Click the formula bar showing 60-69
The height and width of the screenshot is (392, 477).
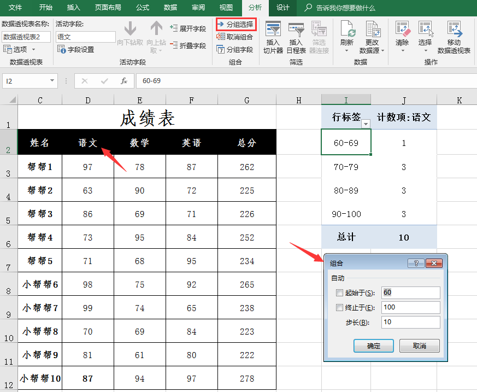307,81
